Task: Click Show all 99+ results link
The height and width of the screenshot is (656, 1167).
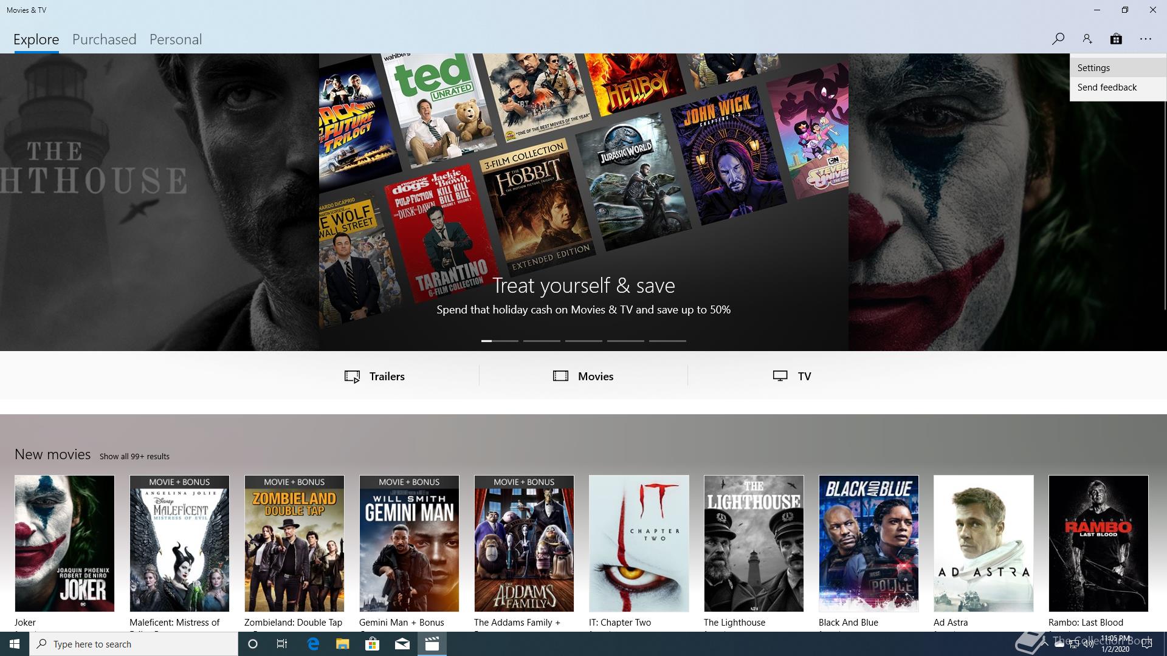Action: coord(134,456)
